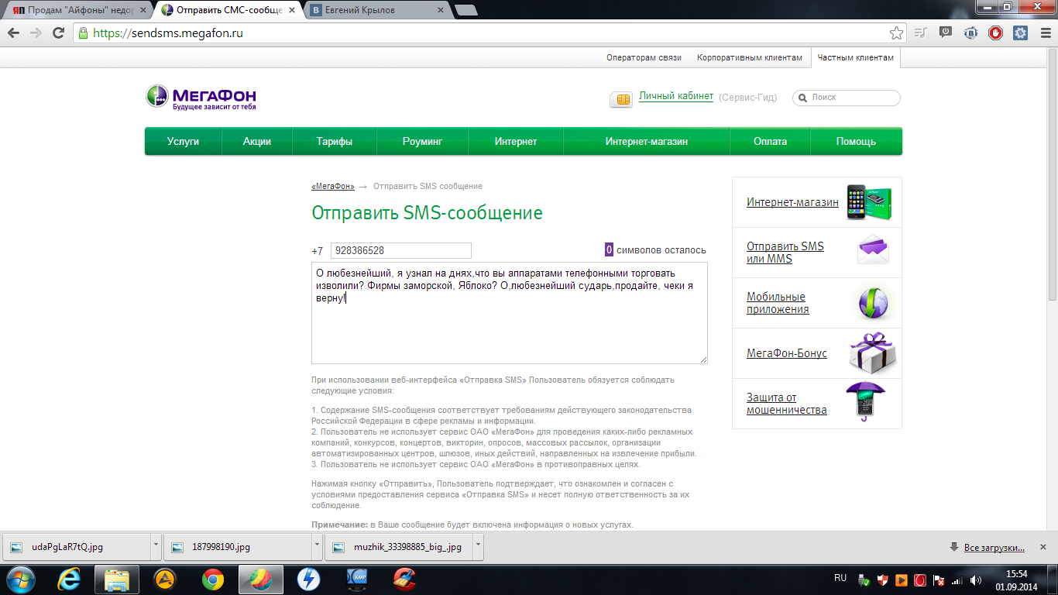Switch to the Евгений Крылов tab
The height and width of the screenshot is (595, 1058).
376,11
